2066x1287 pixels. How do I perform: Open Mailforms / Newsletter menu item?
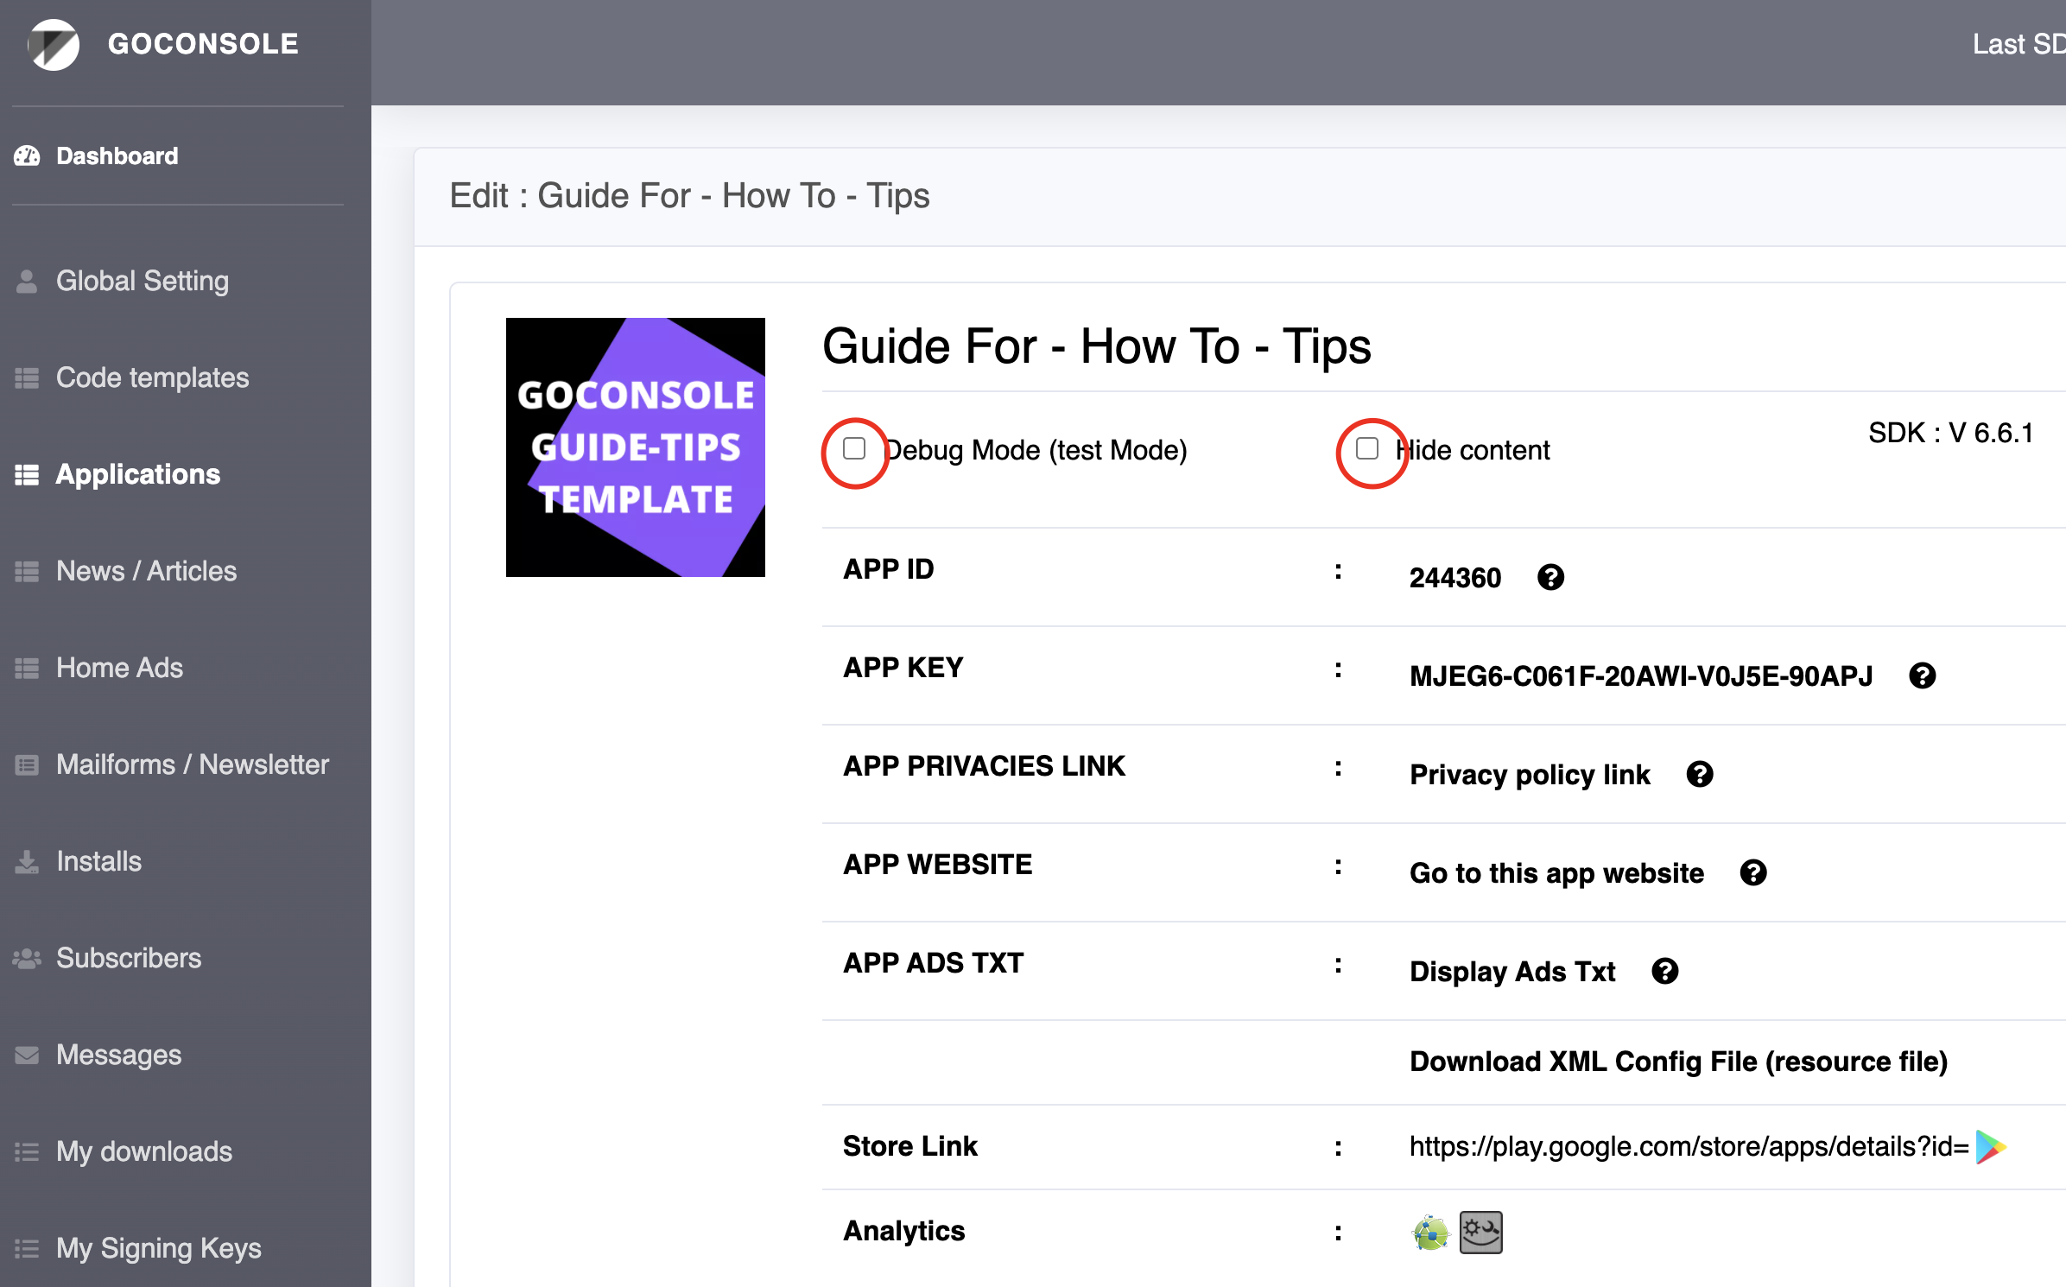[x=192, y=764]
